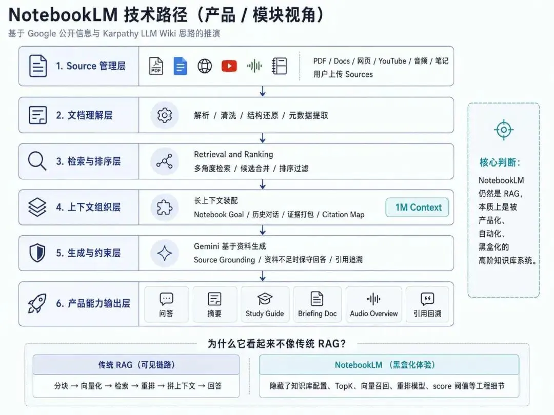This screenshot has height=415, width=554.
Task: Click the share-nodes icon in retrieval row
Action: click(165, 161)
